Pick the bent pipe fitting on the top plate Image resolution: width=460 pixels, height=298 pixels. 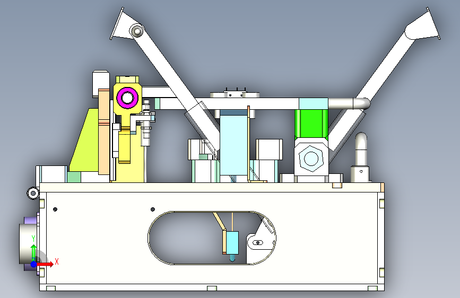point(361,157)
